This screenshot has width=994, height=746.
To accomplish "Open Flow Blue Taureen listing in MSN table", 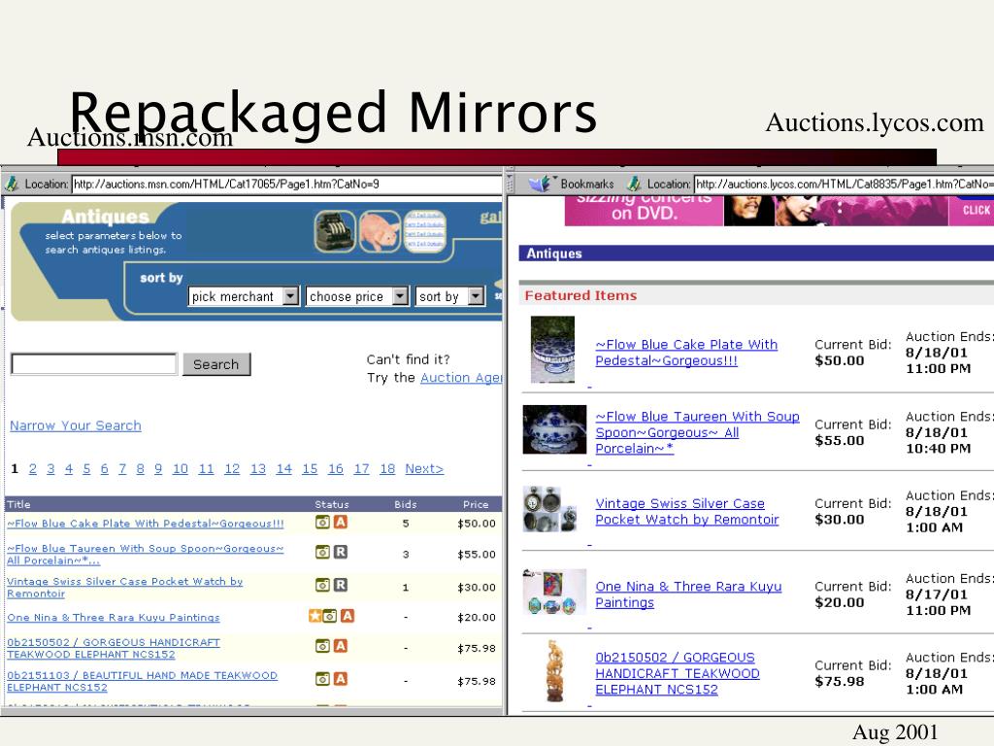I will 146,555.
